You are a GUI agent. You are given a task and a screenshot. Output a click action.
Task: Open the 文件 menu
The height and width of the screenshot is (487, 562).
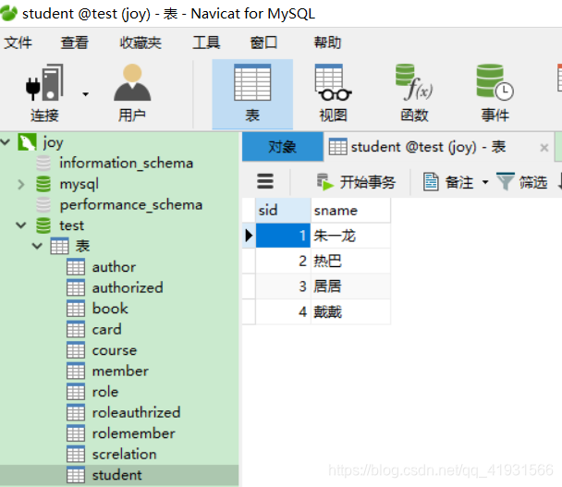click(x=18, y=43)
